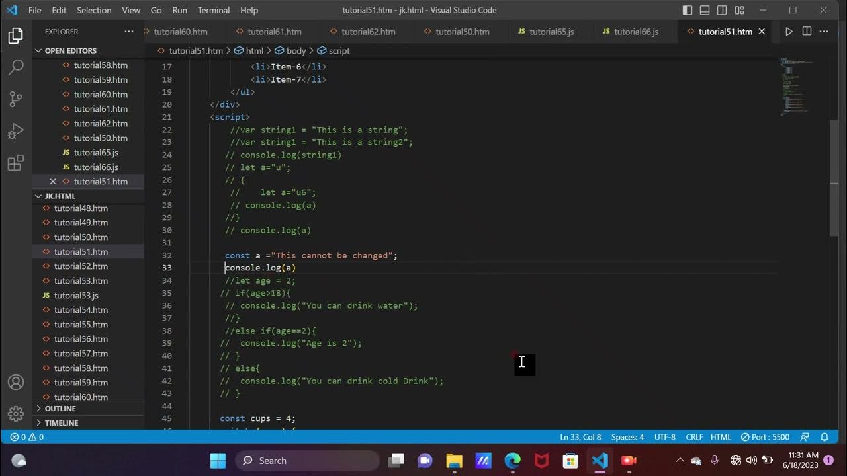Change encoding via UTF-8 indicator
The width and height of the screenshot is (847, 476).
click(x=665, y=437)
